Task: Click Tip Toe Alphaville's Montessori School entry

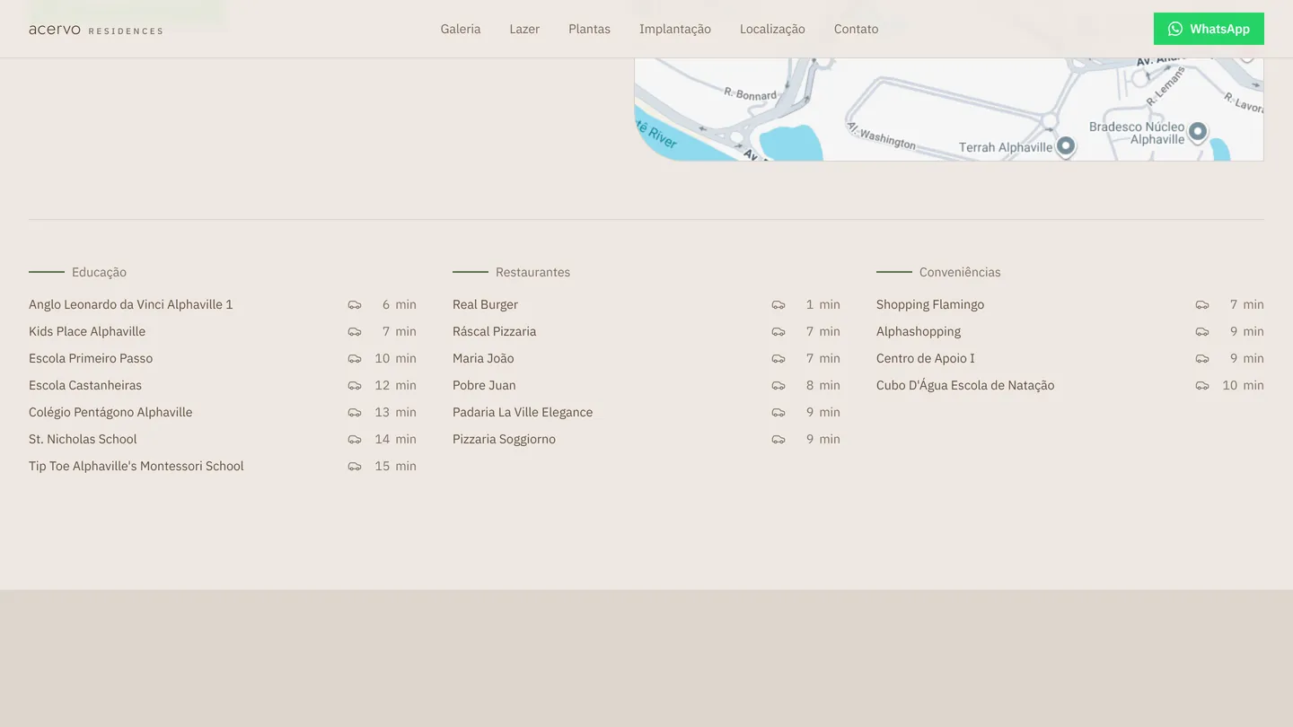Action: (136, 466)
